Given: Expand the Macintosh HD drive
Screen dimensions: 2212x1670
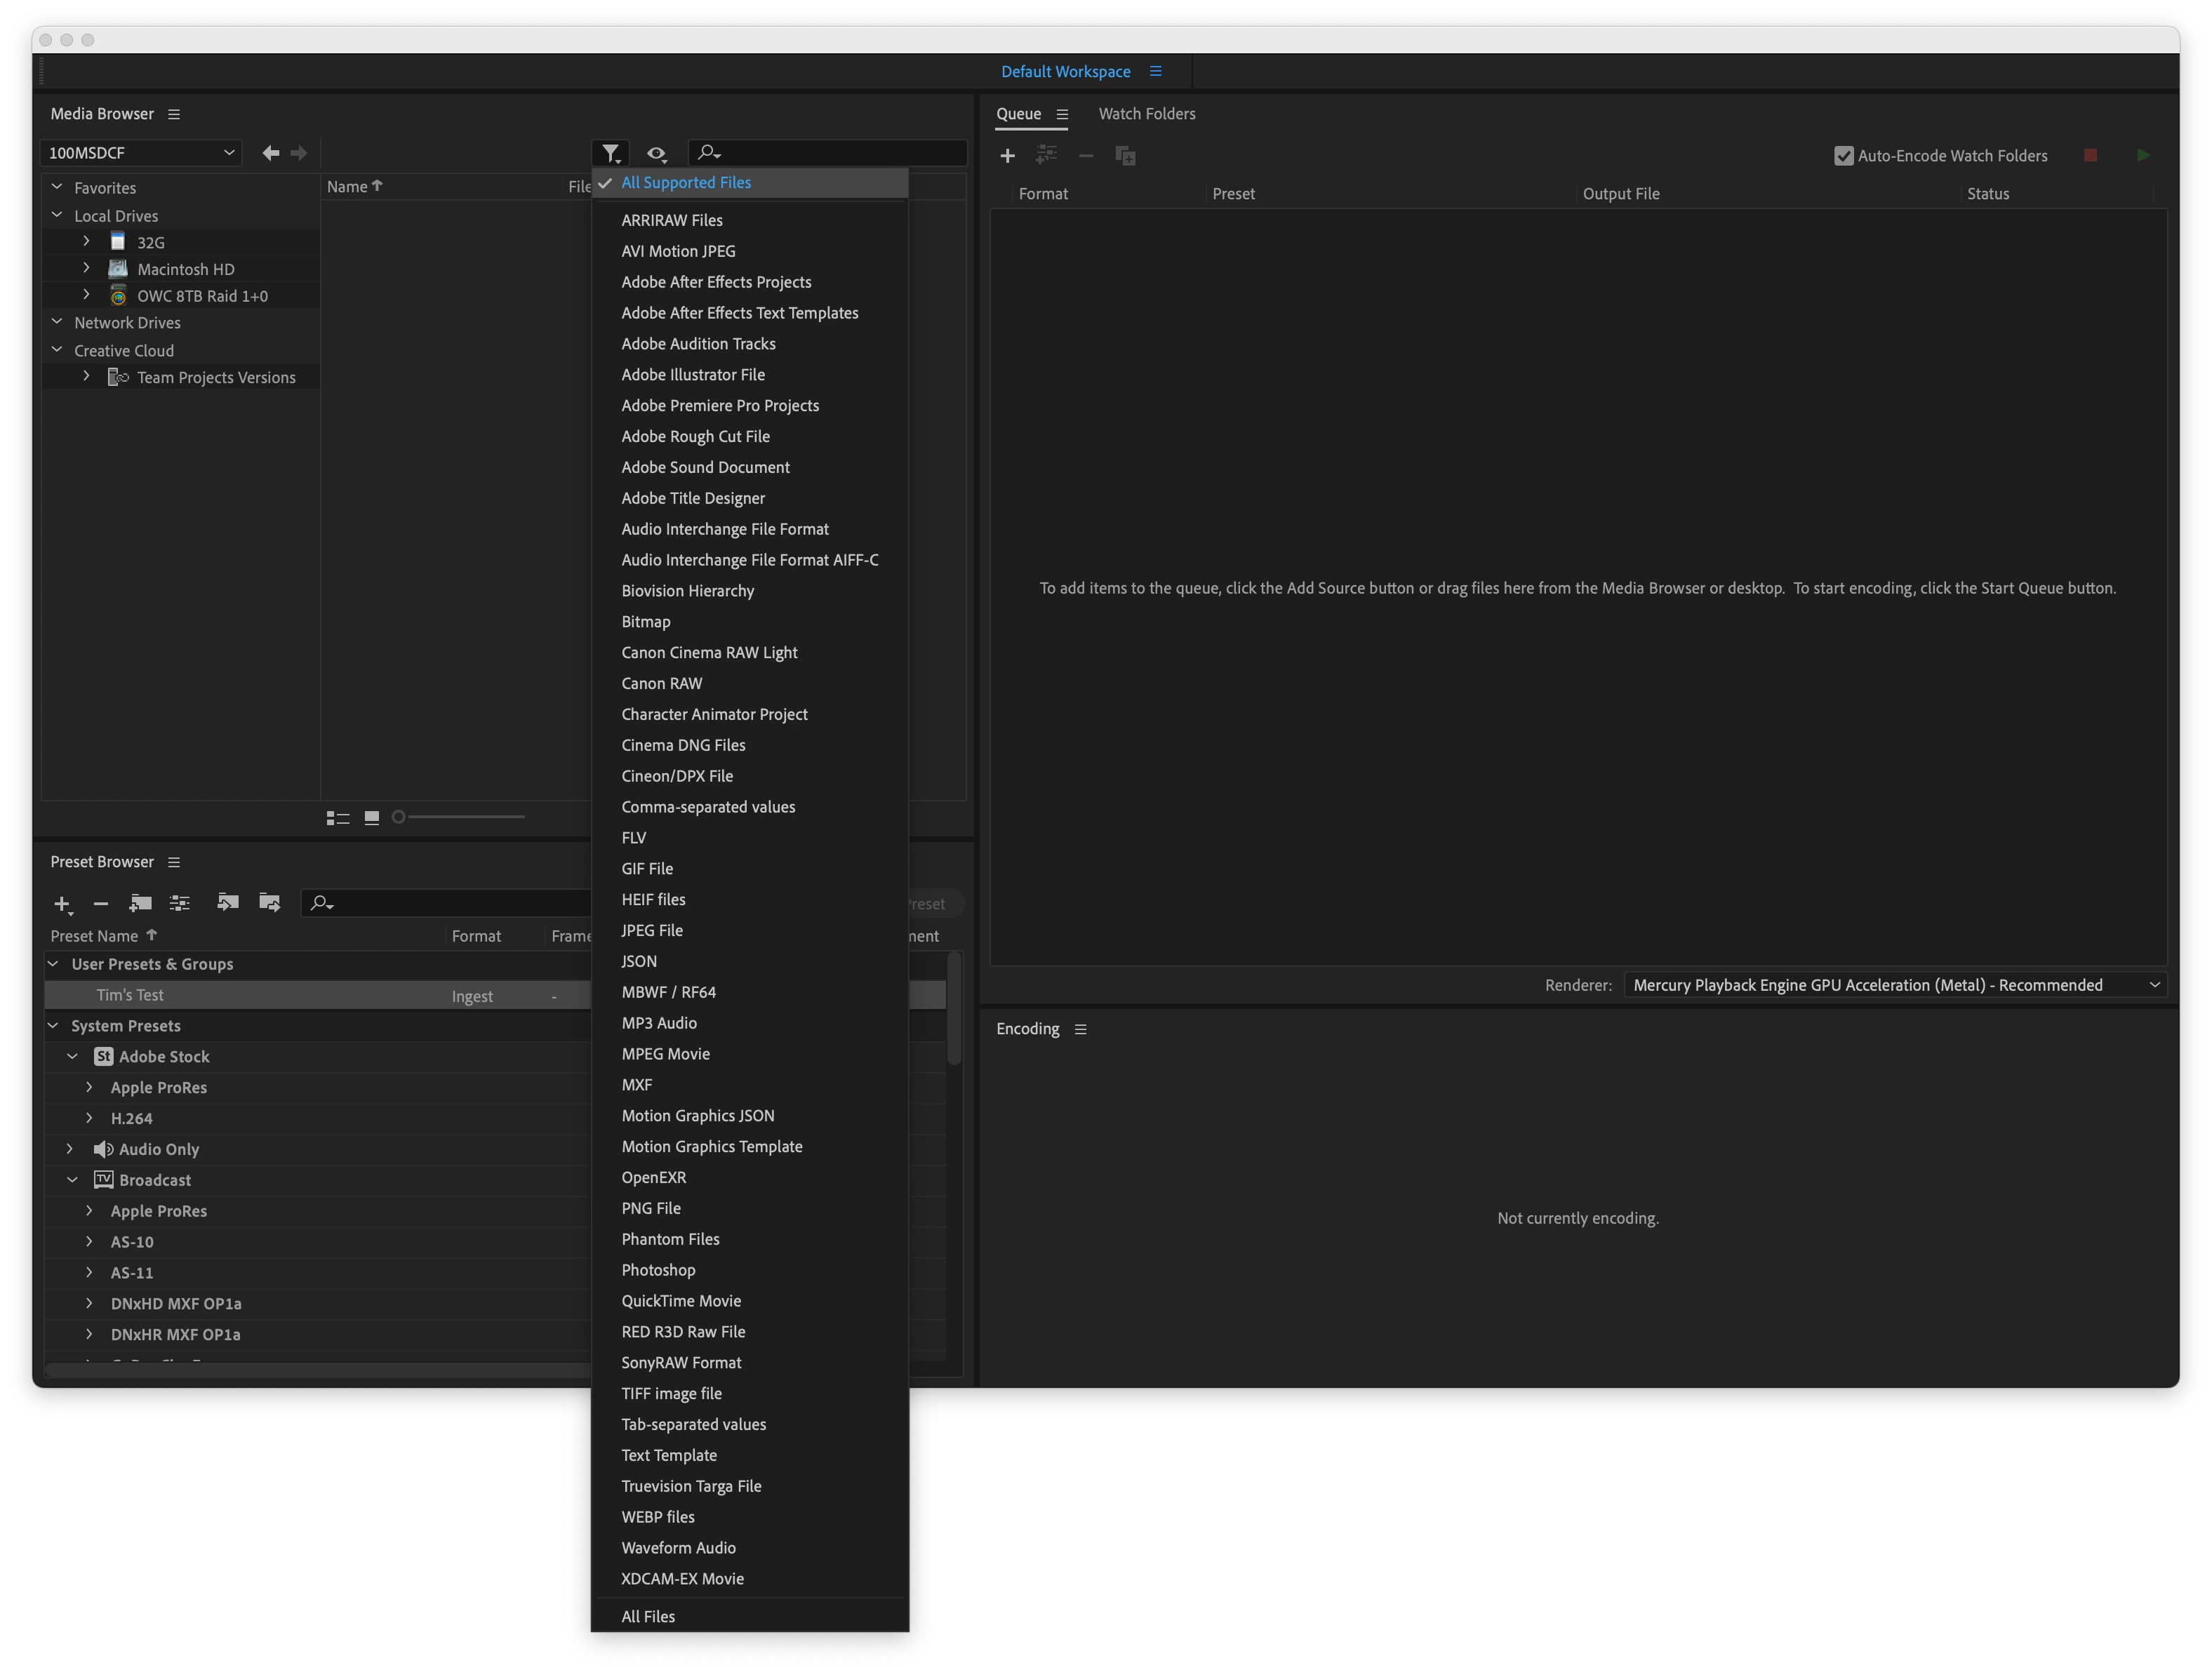Looking at the screenshot, I should 86,269.
